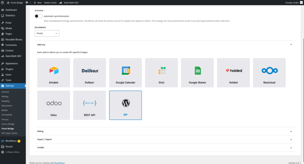
Task: Click the Settings sidebar icon
Action: click(2, 86)
